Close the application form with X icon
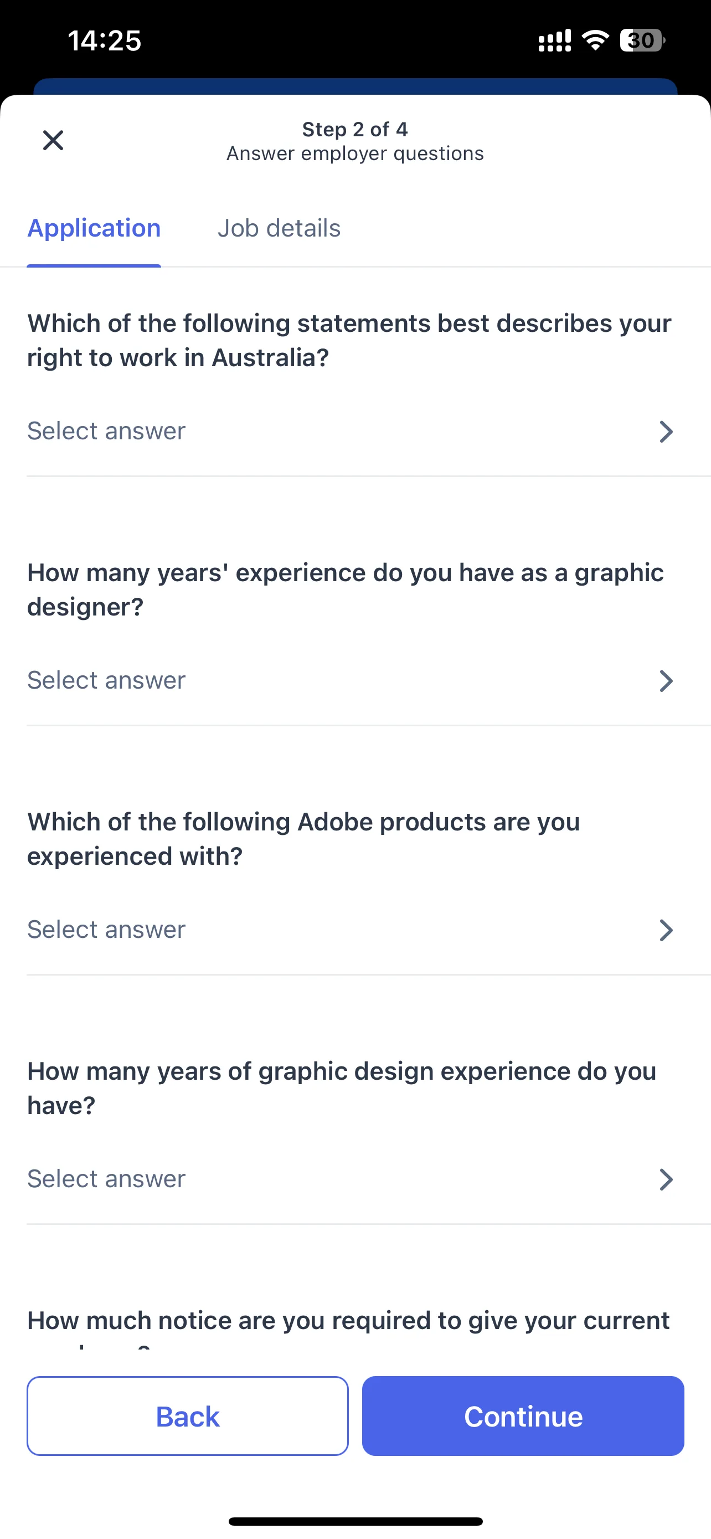 click(x=53, y=140)
